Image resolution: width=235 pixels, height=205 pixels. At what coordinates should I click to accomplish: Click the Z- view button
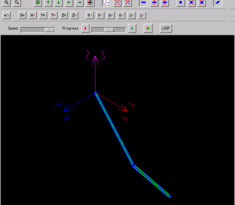[x=74, y=15]
